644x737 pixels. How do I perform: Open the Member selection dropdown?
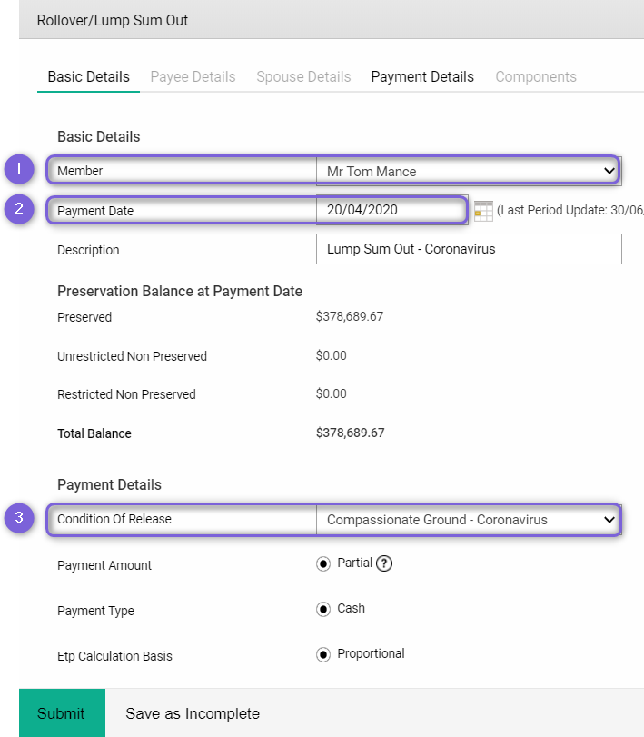coord(468,171)
